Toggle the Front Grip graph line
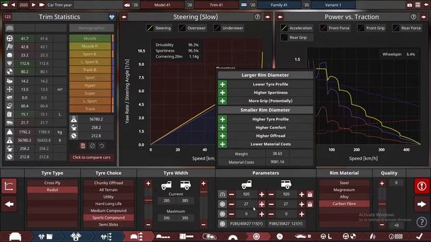The height and width of the screenshot is (242, 431). coord(361,28)
